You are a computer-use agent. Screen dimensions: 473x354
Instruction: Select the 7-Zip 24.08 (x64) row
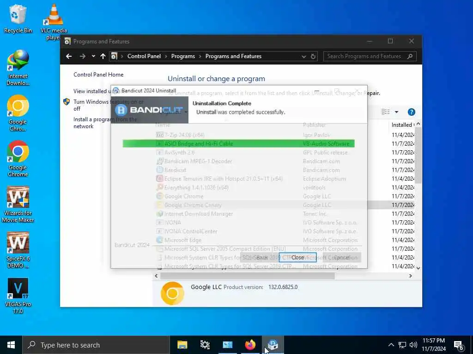(285, 135)
